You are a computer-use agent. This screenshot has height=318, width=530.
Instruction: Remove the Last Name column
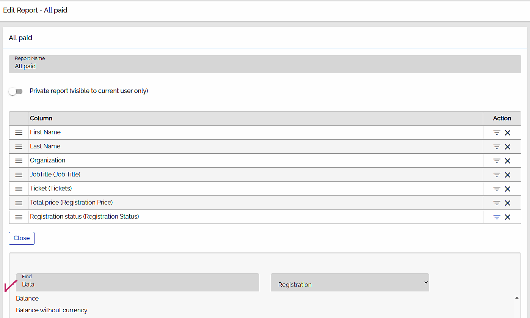[x=508, y=147]
